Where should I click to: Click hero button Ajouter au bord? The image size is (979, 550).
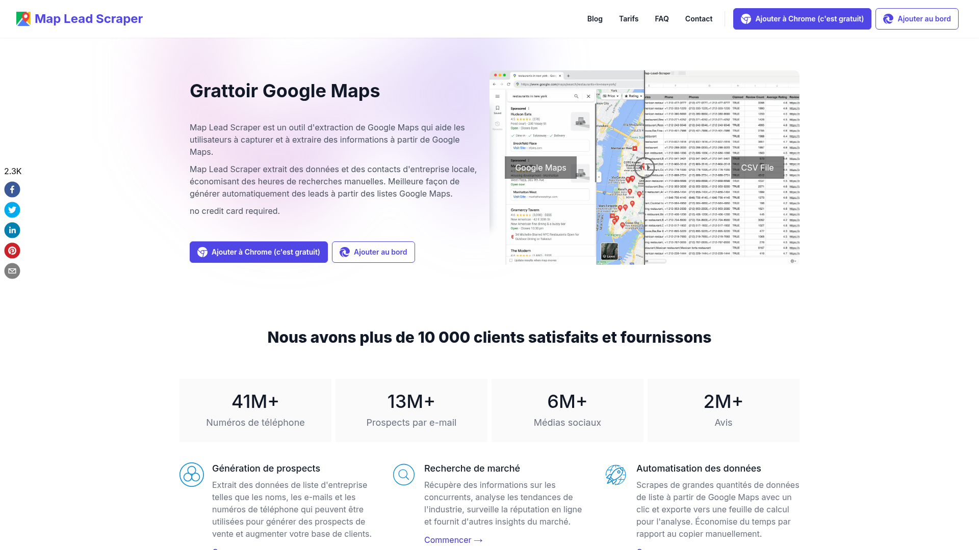373,252
